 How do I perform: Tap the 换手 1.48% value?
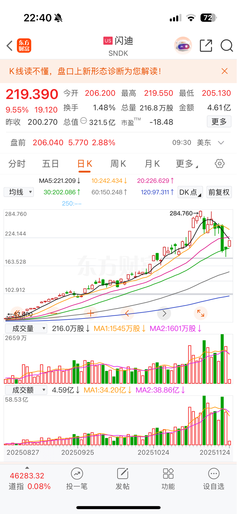(104, 108)
